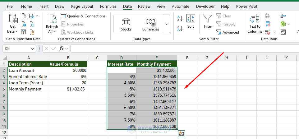The width and height of the screenshot is (299, 139).
Task: Click the Flash Fill icon
Action: 268,16
